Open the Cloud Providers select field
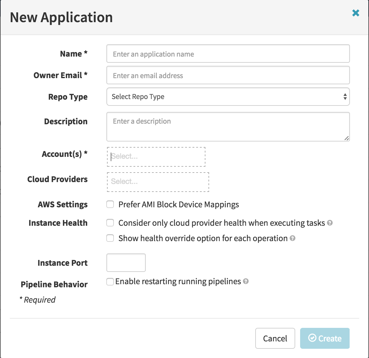The height and width of the screenshot is (358, 369). click(x=158, y=182)
